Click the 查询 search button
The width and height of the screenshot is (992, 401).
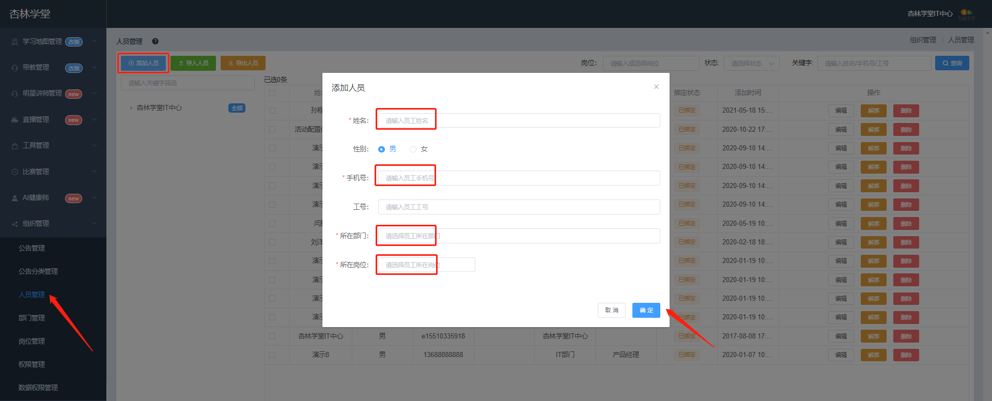pos(952,63)
